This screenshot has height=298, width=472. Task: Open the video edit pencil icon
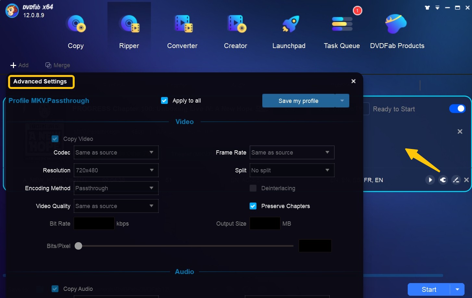pyautogui.click(x=456, y=180)
